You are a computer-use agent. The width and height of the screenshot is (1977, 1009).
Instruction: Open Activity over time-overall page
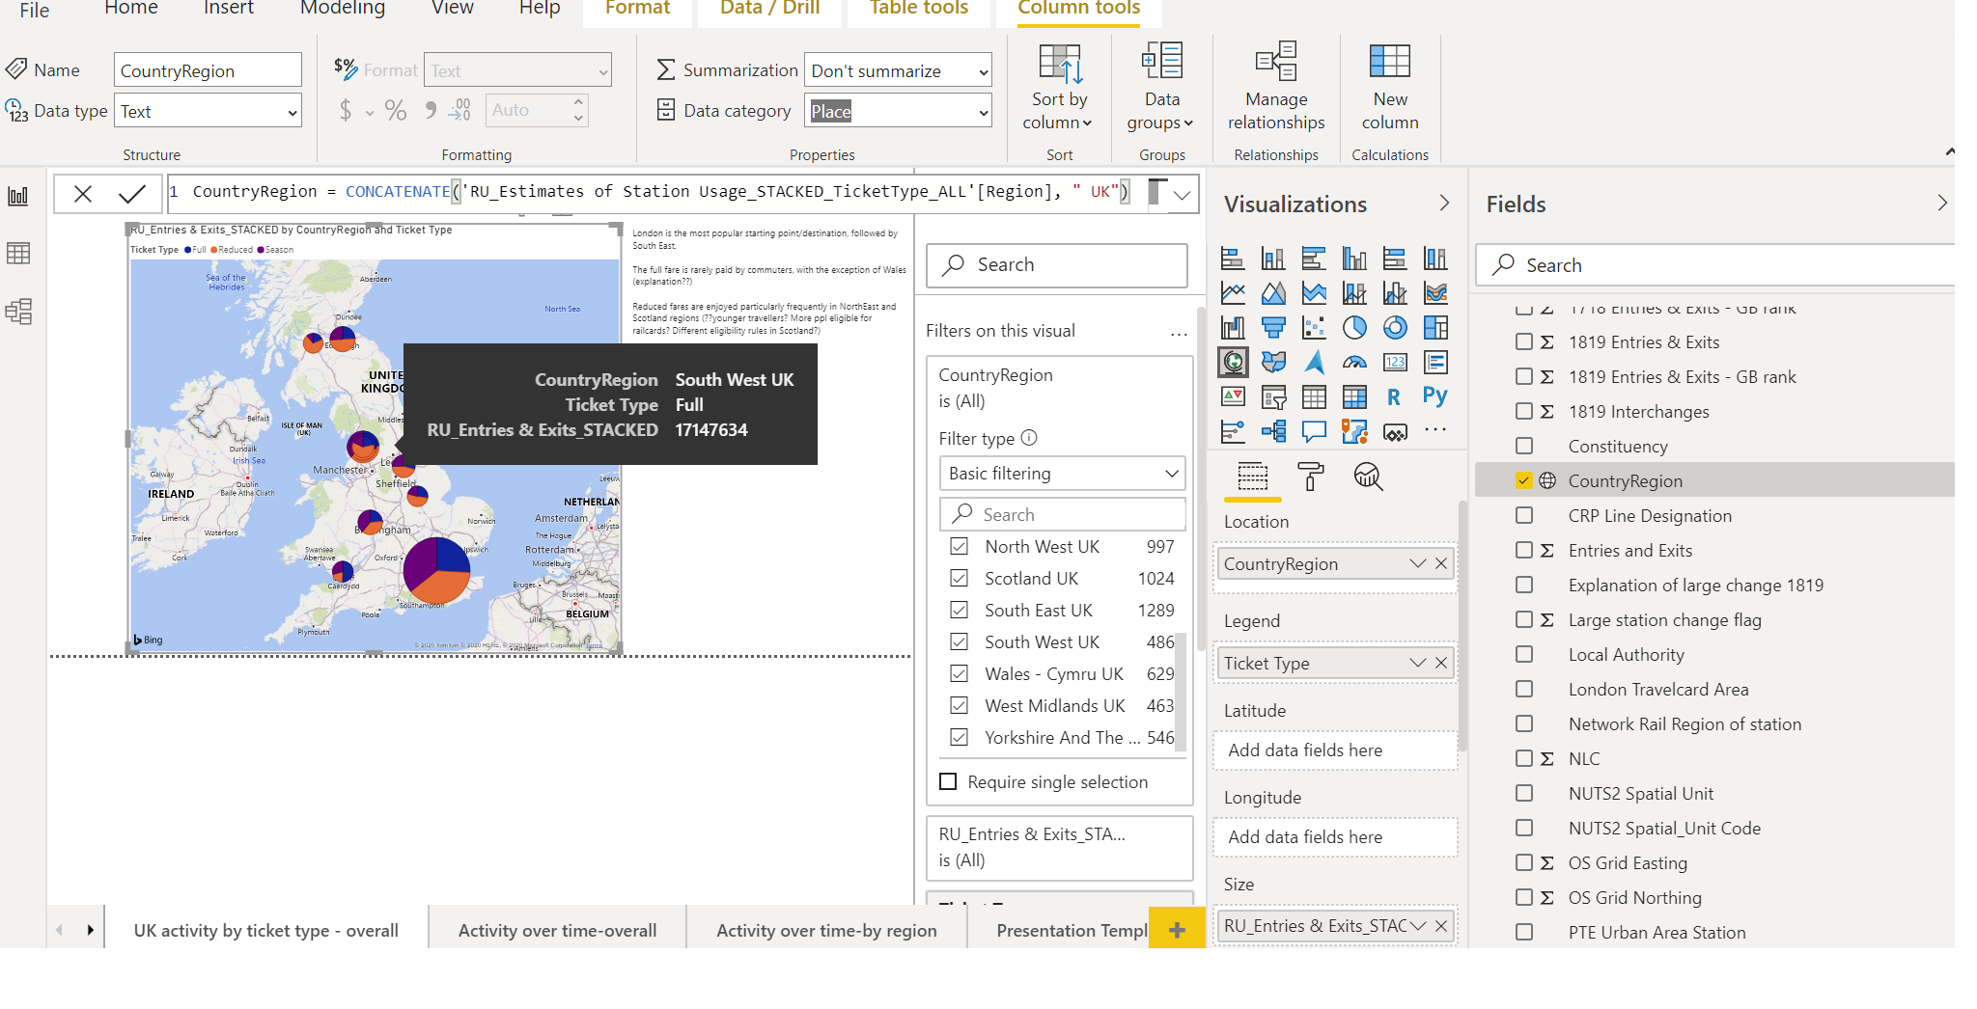point(557,930)
